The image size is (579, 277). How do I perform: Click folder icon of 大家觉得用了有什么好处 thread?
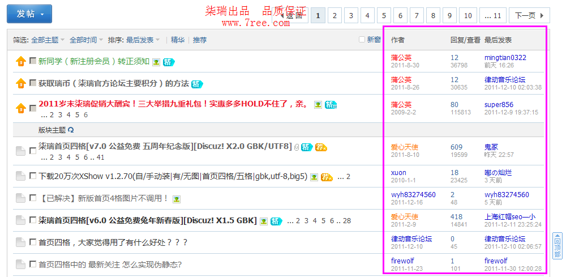pyautogui.click(x=20, y=242)
